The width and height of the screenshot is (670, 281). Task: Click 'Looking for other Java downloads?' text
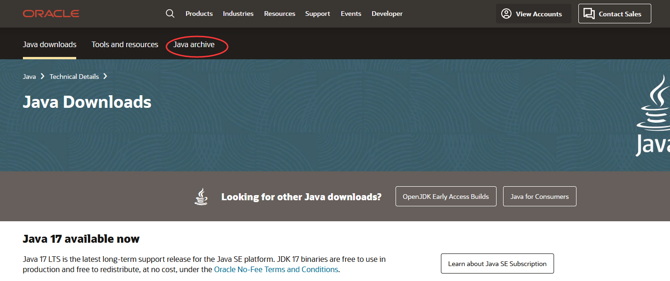click(302, 197)
